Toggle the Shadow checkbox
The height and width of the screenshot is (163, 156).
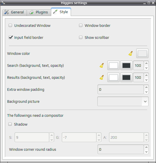point(10,124)
